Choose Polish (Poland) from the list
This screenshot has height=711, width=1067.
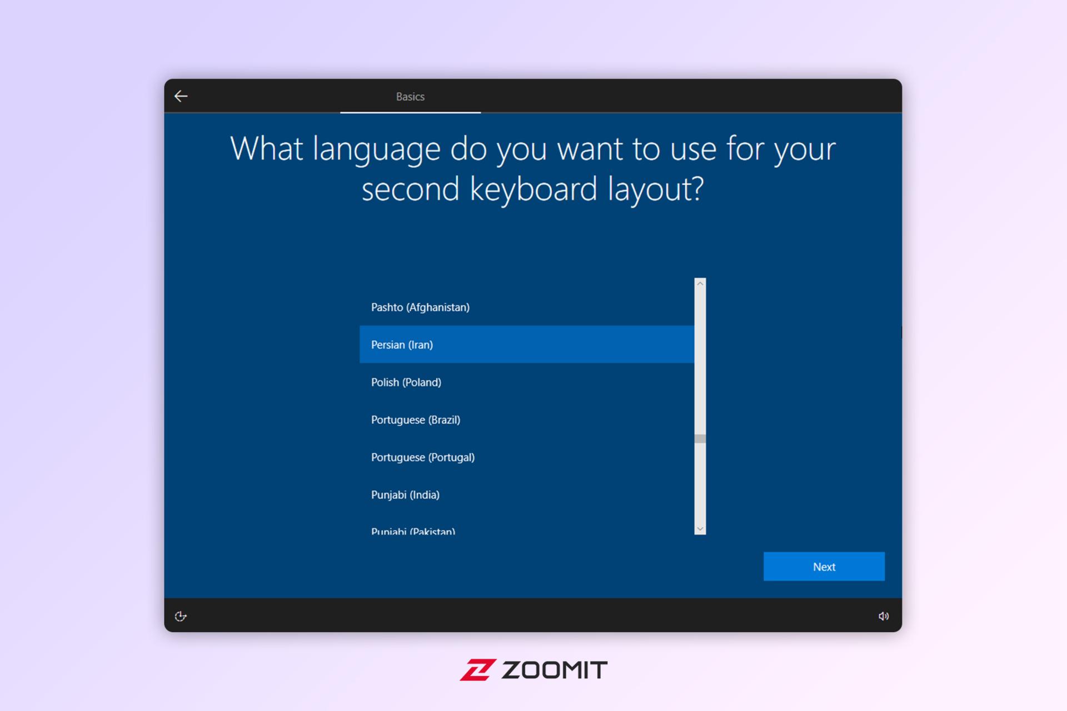coord(527,382)
